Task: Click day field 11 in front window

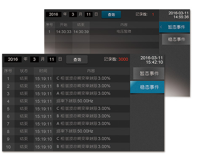Action: point(52,59)
